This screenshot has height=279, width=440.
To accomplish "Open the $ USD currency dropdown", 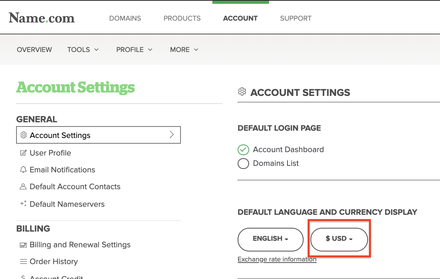I will point(339,240).
